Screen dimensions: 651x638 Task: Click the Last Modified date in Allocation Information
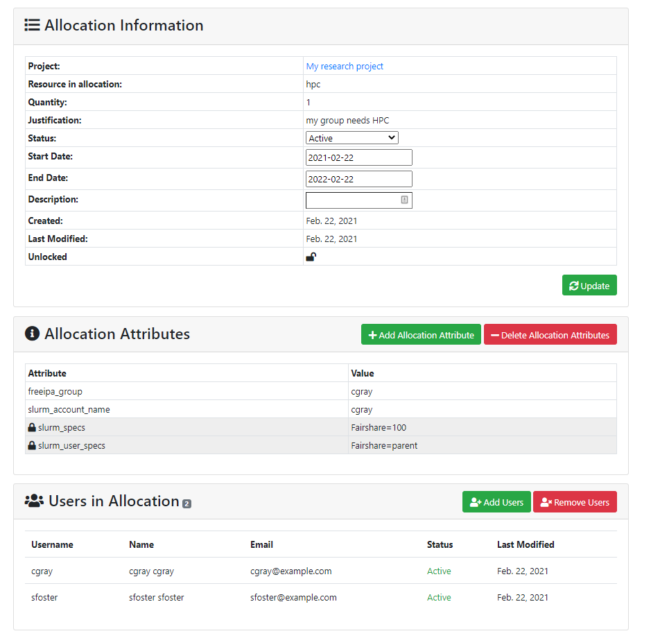point(331,239)
